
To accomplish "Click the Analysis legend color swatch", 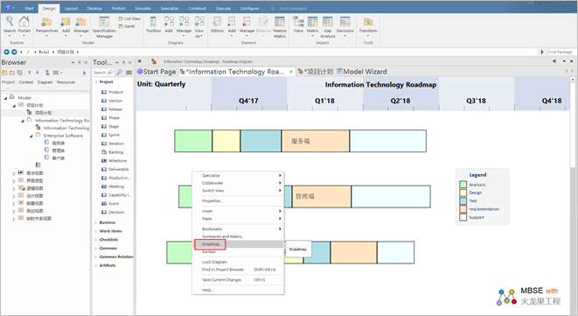I will [463, 185].
